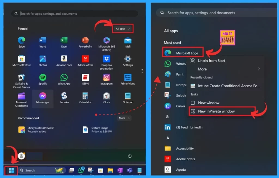
Task: Open Microsoft Store on the taskbar
Action: pos(100,170)
